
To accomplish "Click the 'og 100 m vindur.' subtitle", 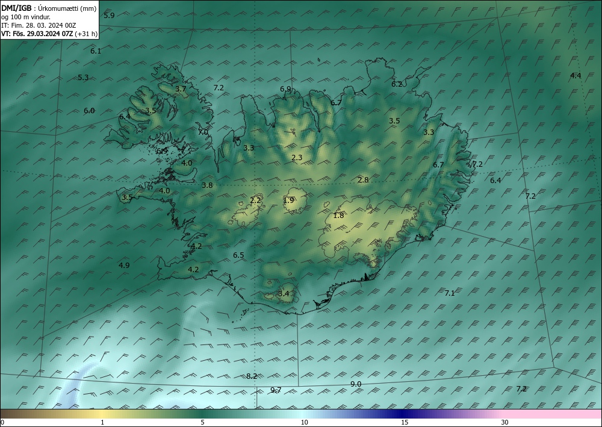I will (x=26, y=17).
